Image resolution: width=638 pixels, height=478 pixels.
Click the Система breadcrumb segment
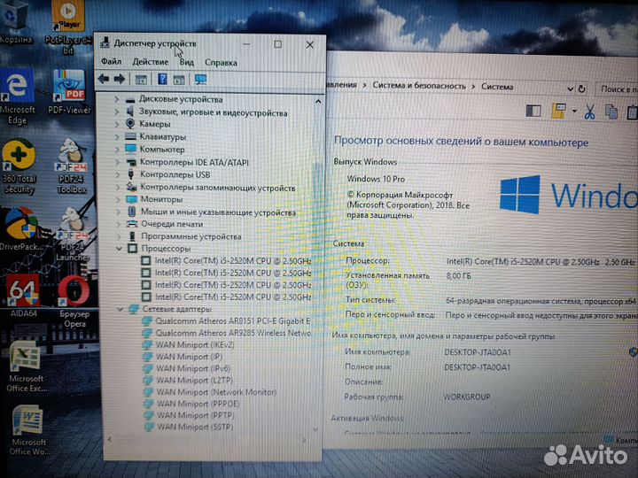497,87
